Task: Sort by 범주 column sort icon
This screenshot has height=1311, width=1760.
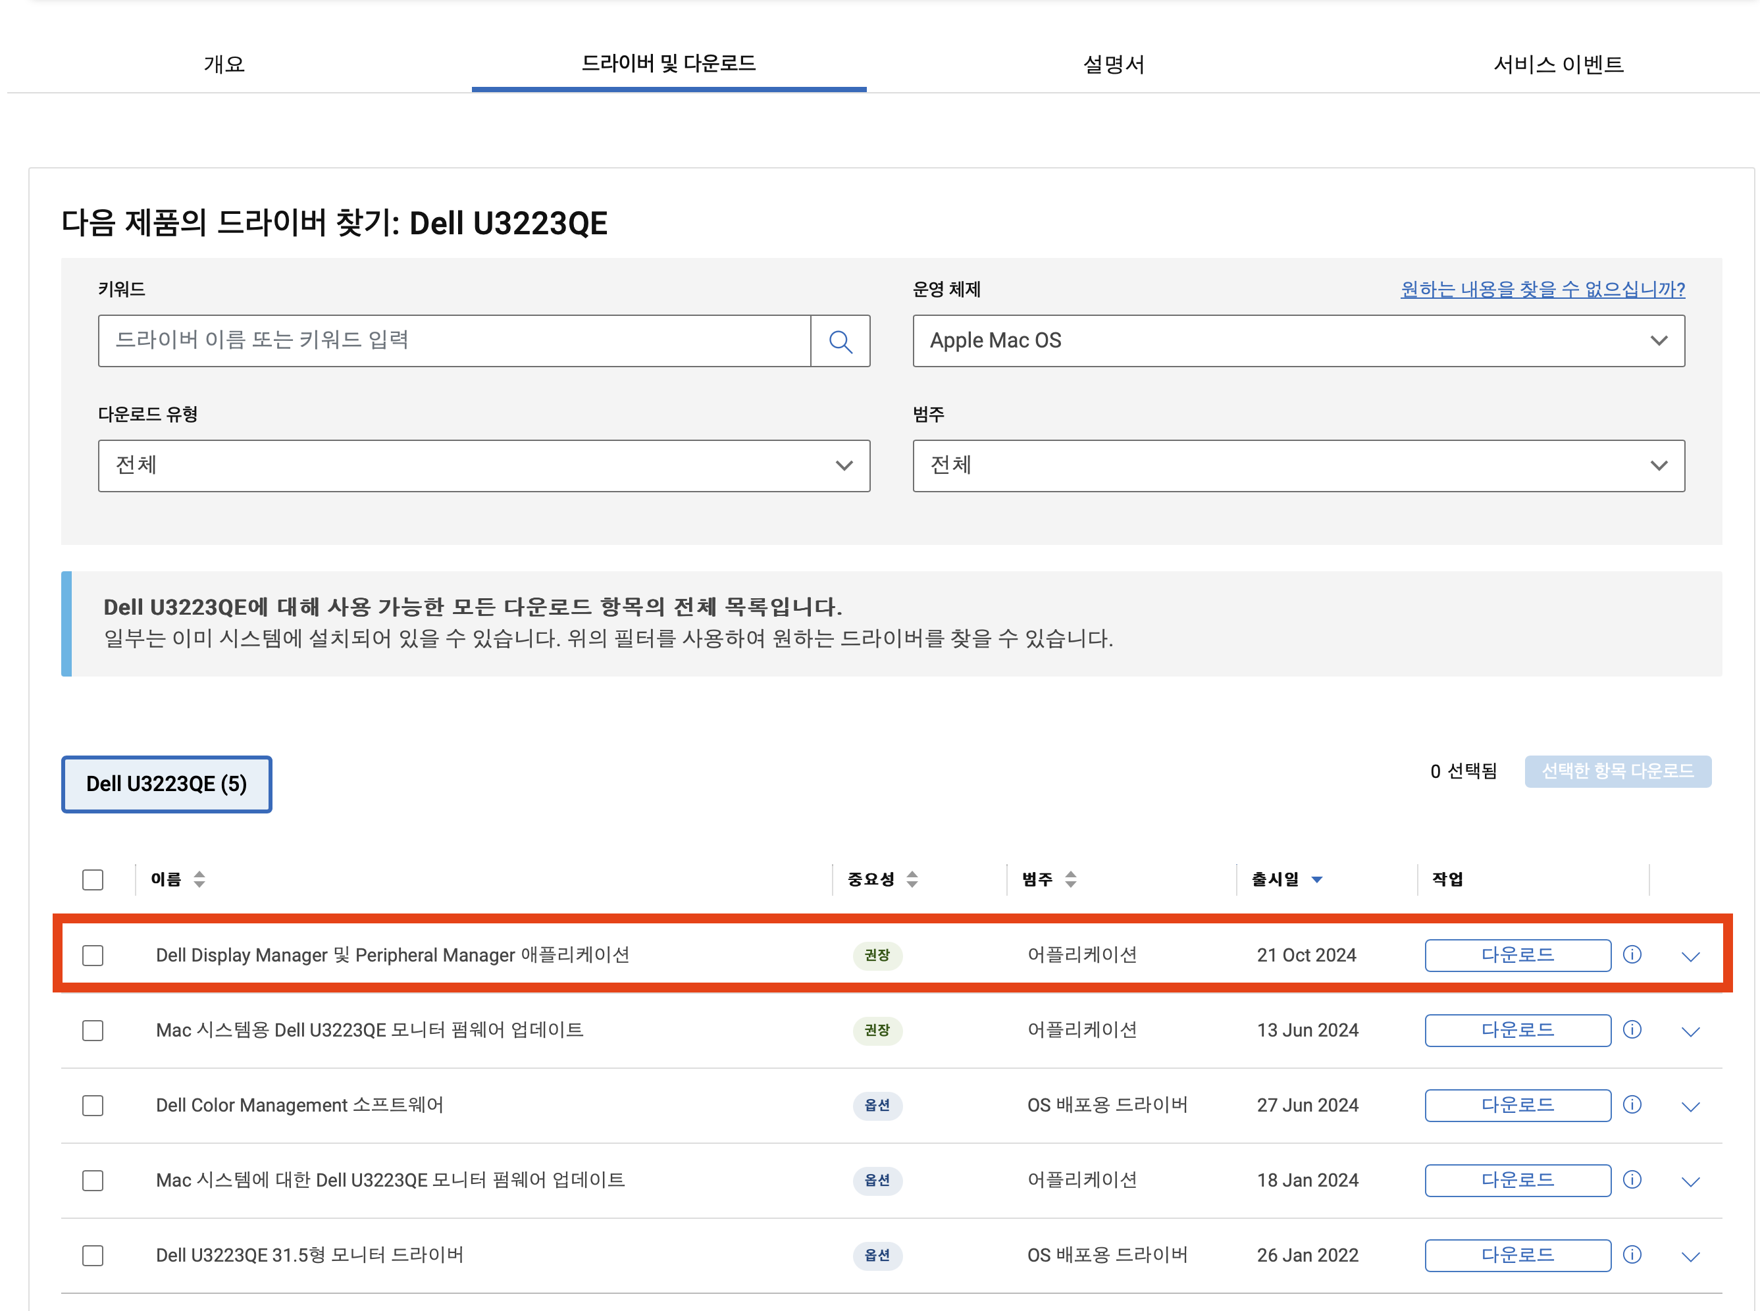Action: click(1070, 879)
